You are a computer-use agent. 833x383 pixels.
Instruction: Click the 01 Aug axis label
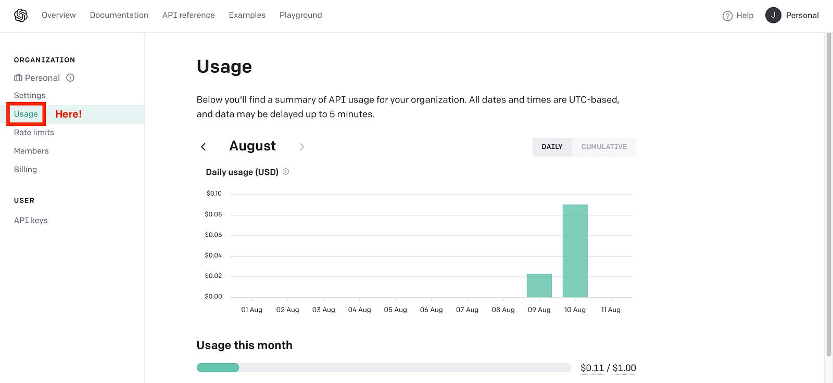(x=252, y=310)
